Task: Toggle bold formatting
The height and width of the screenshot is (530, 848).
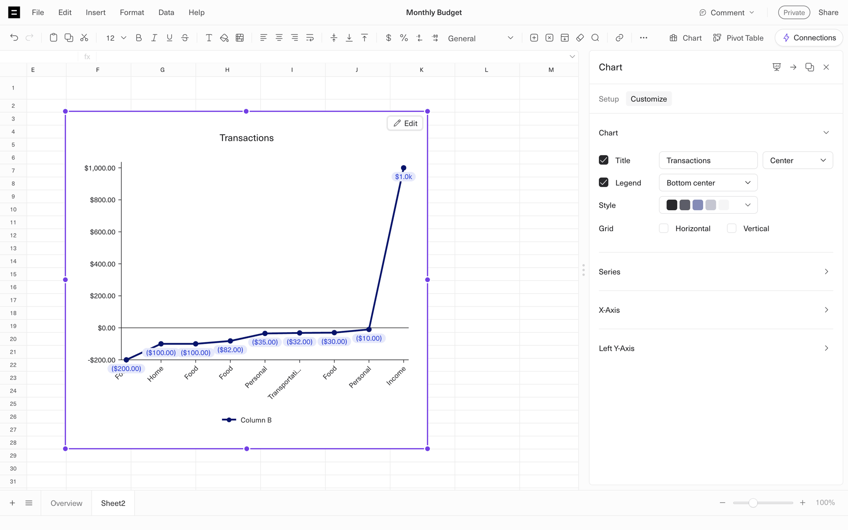Action: click(139, 38)
